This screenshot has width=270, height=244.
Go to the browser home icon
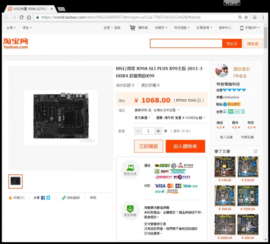click(29, 17)
